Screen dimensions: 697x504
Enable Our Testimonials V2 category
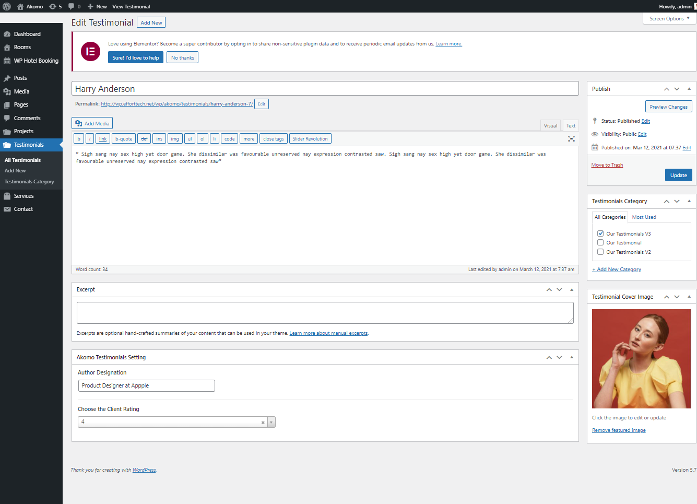coord(600,252)
